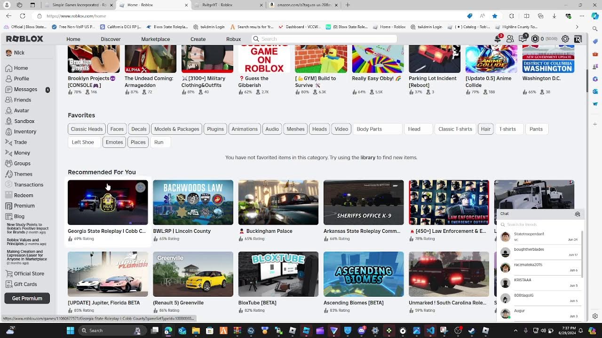Open the Home sidebar icon

[9, 68]
